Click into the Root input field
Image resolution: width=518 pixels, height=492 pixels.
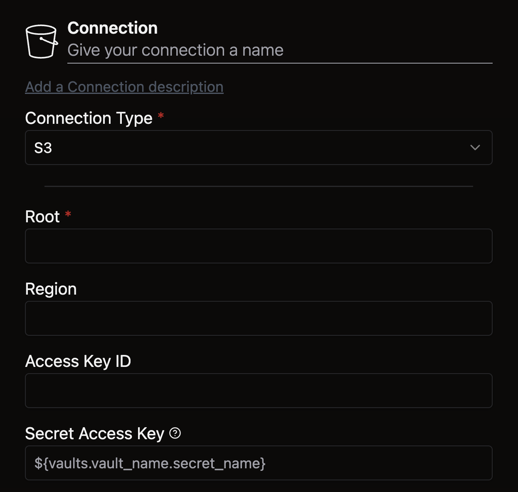click(x=259, y=246)
